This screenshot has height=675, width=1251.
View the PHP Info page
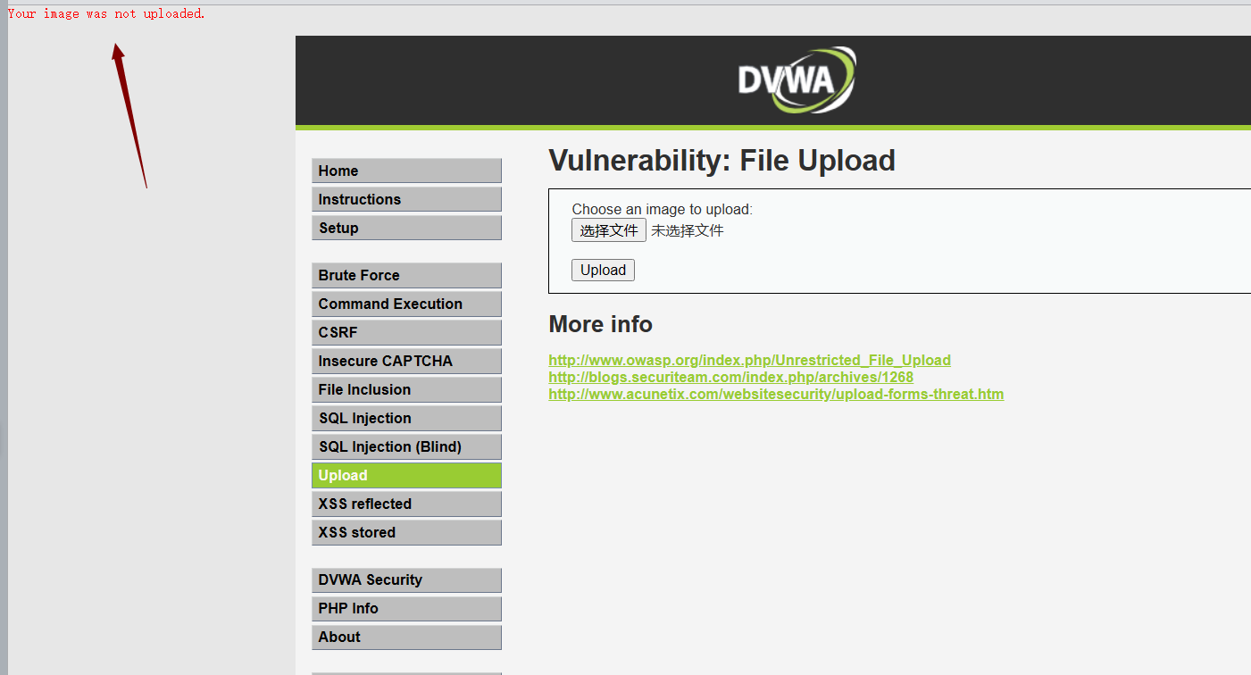(406, 608)
